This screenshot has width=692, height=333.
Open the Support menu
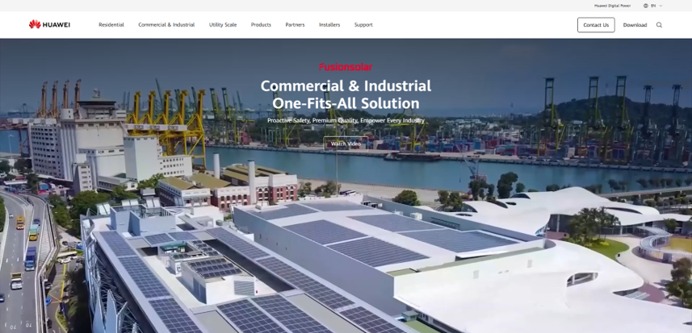click(363, 25)
